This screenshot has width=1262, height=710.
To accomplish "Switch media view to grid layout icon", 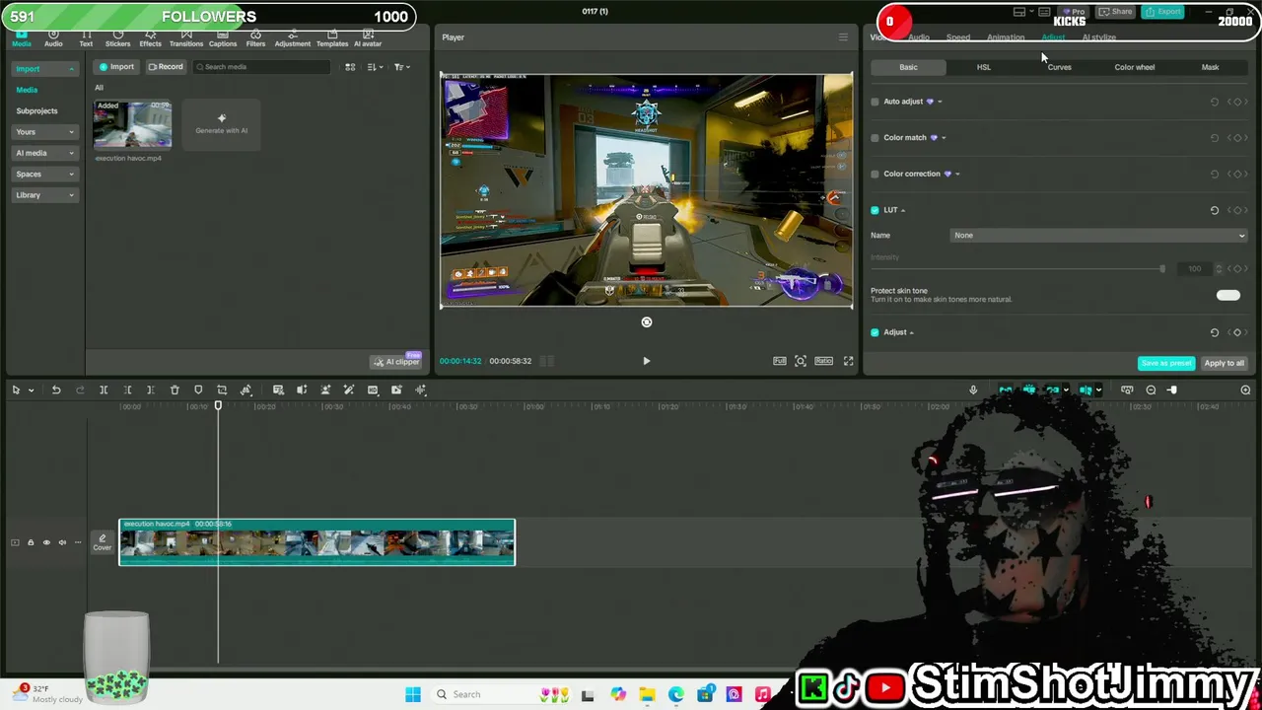I will 350,67.
